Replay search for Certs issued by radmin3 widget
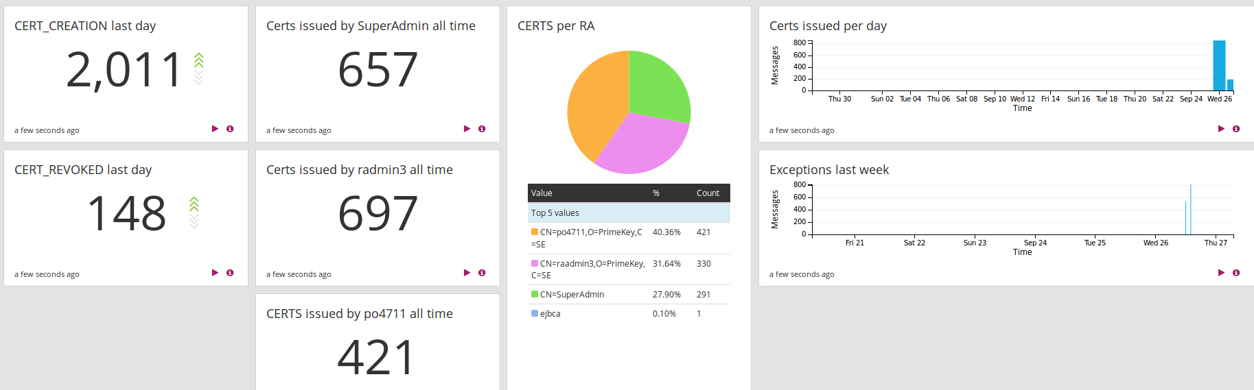 (467, 273)
